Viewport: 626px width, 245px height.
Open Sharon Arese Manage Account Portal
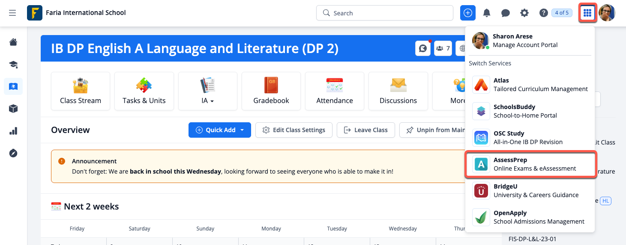pyautogui.click(x=530, y=41)
